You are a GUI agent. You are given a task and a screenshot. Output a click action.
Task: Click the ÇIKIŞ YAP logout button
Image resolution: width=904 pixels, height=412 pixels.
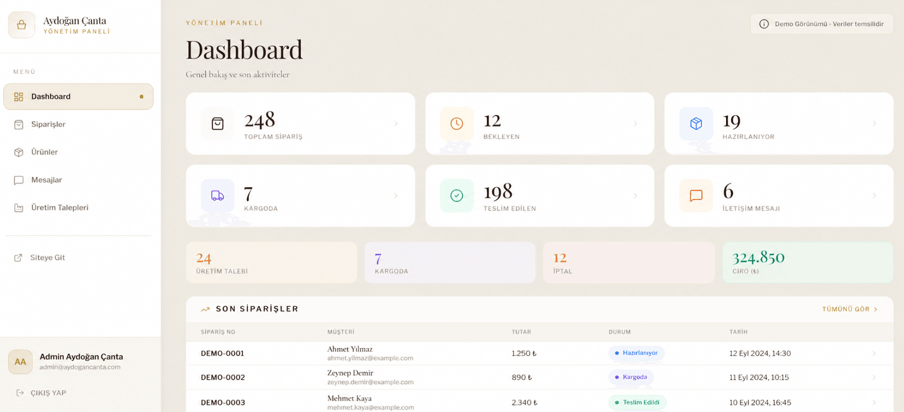[x=41, y=393]
